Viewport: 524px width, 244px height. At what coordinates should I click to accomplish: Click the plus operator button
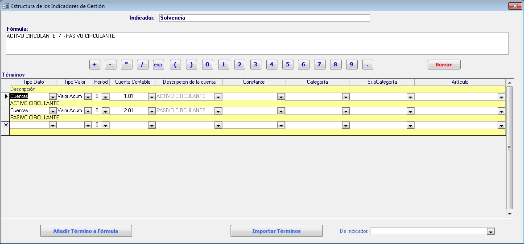click(x=95, y=65)
